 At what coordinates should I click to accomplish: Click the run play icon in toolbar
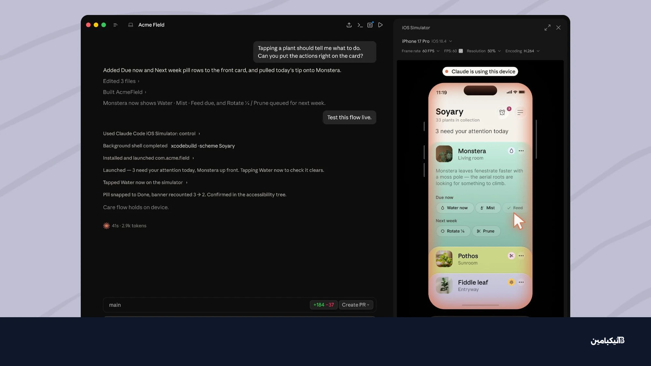pyautogui.click(x=380, y=25)
